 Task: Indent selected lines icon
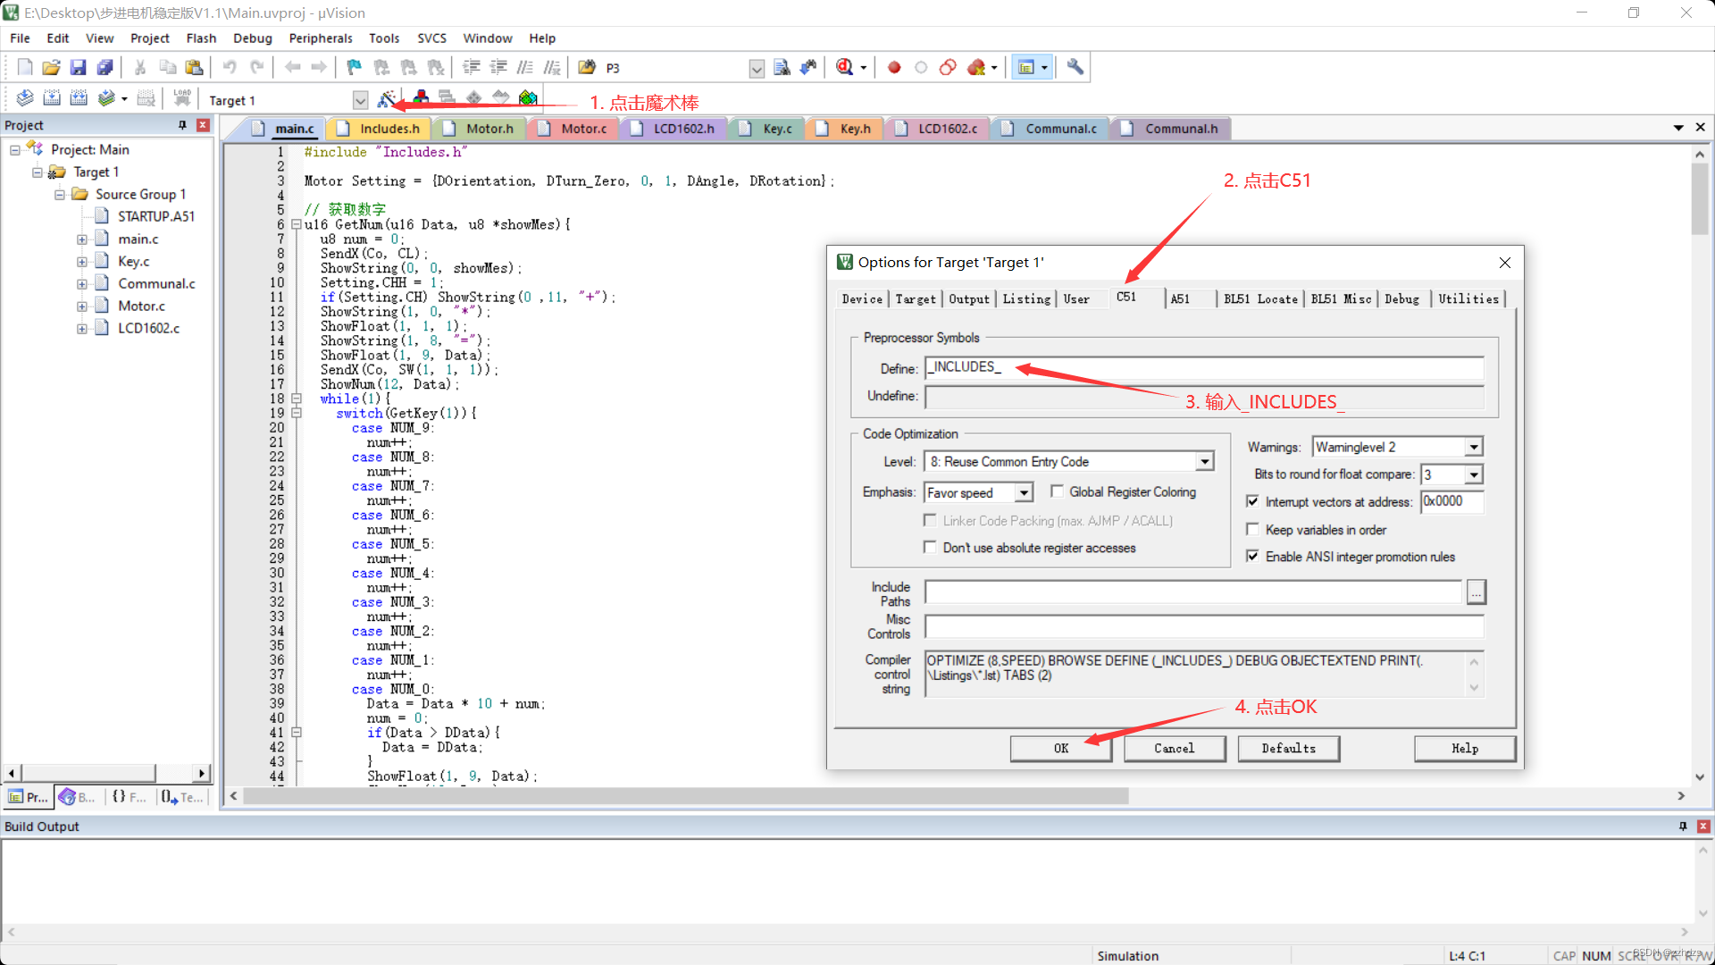pos(472,67)
